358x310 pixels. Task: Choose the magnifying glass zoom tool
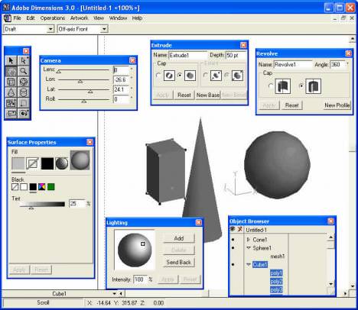pos(24,72)
